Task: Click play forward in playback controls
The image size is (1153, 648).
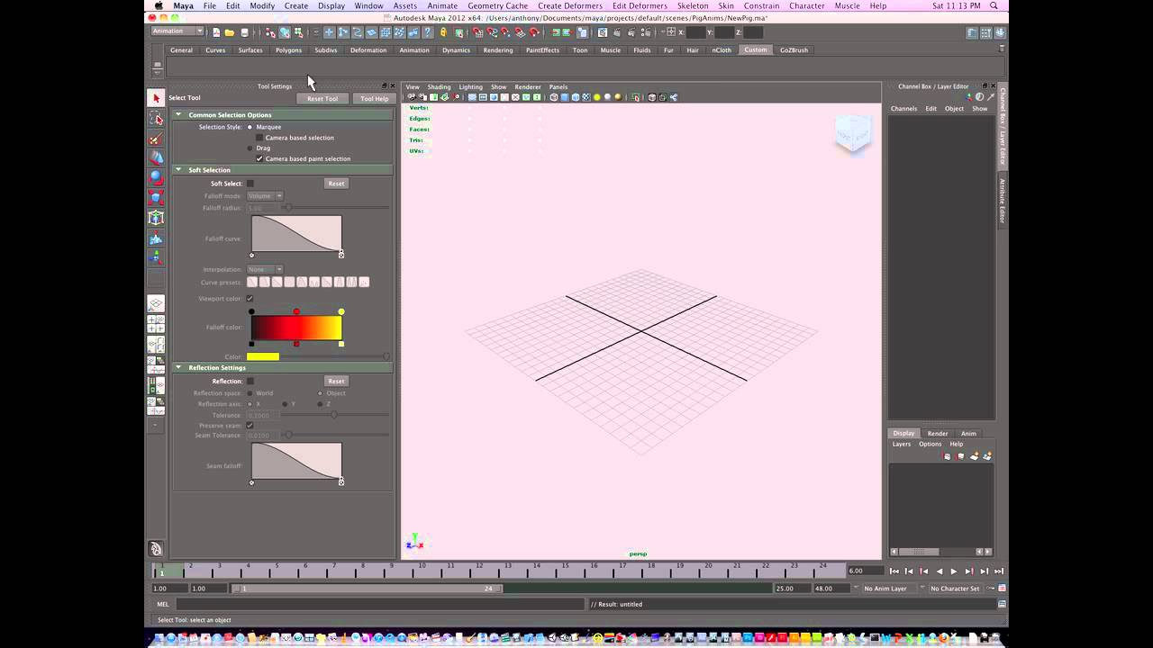Action: point(954,571)
